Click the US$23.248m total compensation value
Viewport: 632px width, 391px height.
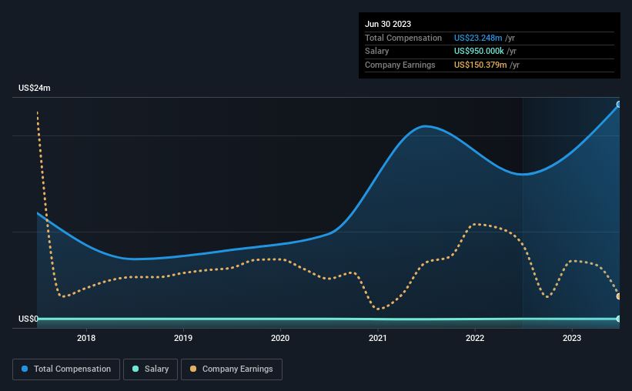coord(478,38)
